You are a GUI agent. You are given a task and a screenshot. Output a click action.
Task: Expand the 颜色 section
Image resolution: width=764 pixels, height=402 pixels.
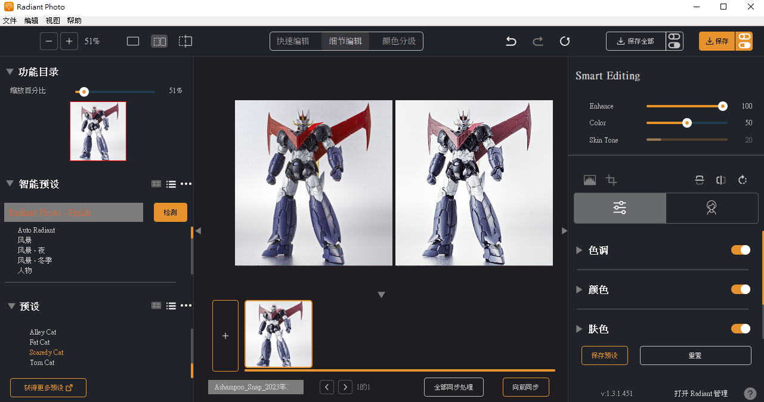579,290
